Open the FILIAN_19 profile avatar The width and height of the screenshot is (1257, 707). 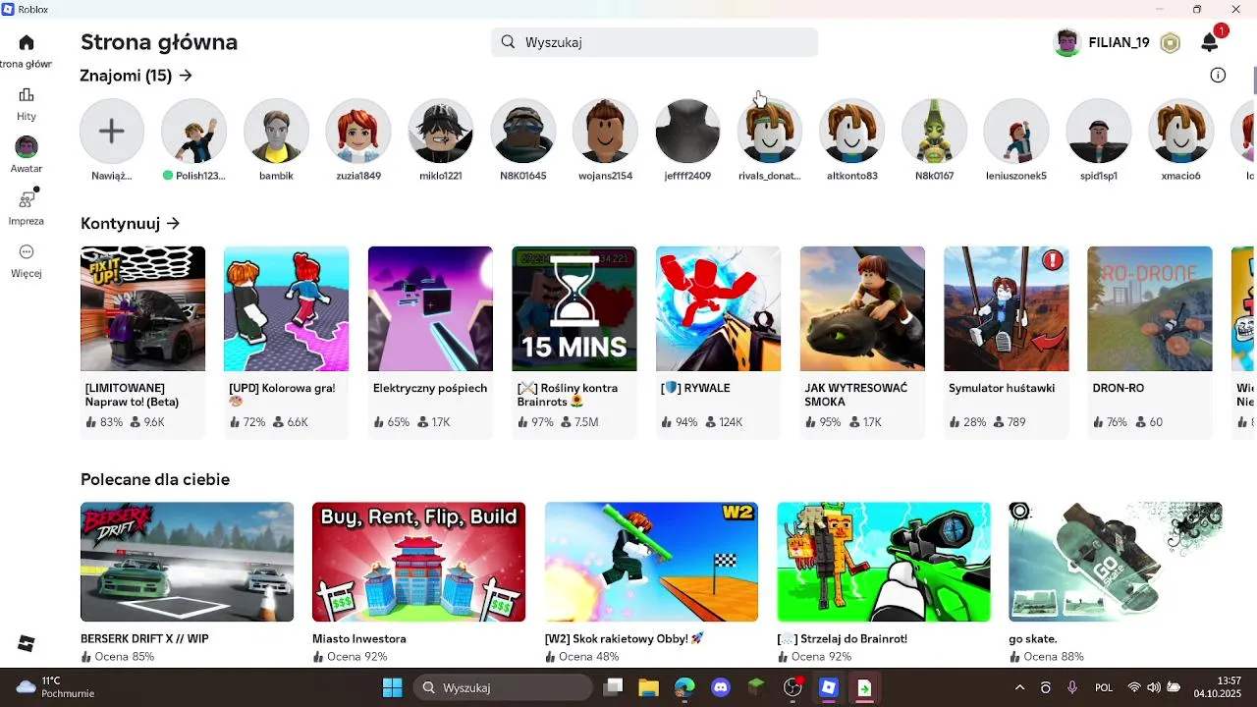[1066, 43]
